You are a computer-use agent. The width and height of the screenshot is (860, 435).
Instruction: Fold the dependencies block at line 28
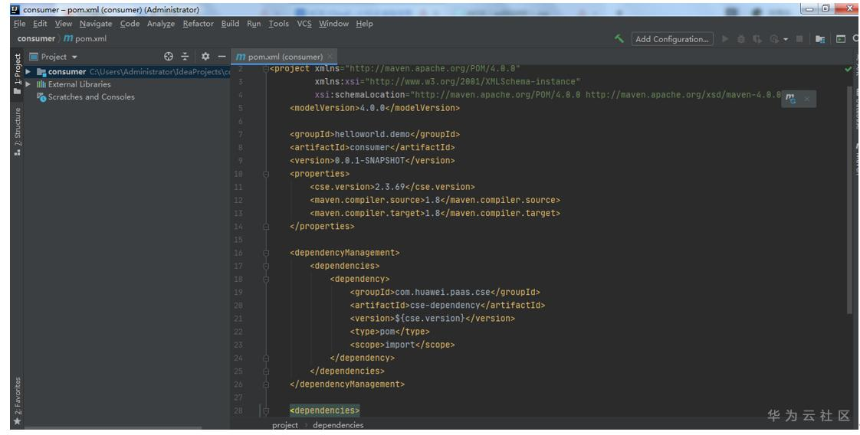(266, 410)
